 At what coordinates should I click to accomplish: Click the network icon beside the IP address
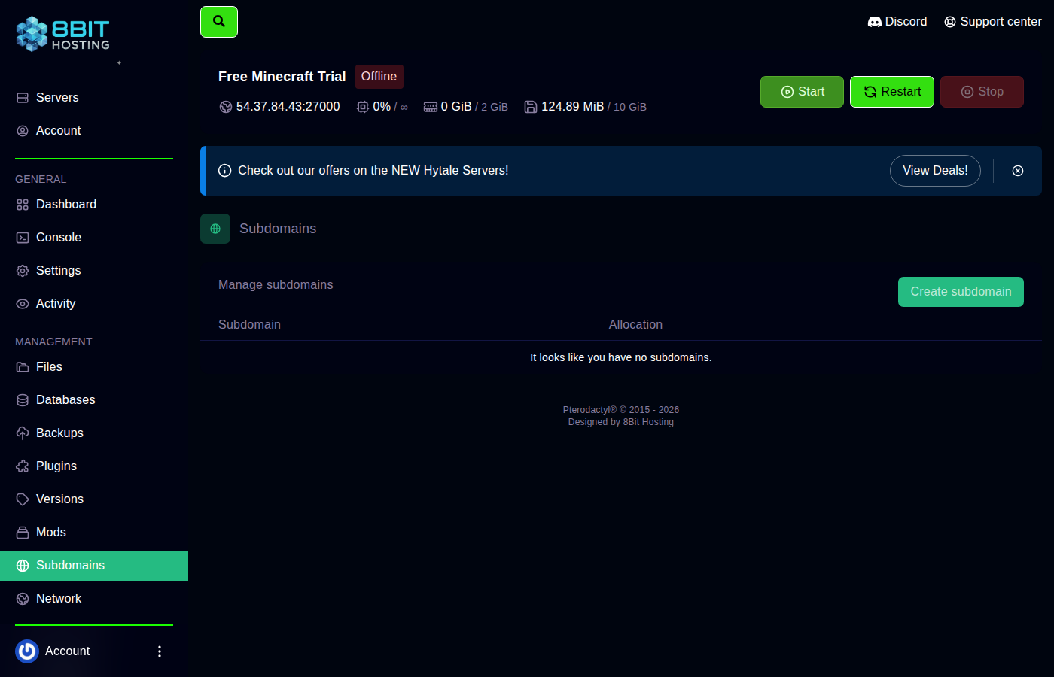coord(226,107)
